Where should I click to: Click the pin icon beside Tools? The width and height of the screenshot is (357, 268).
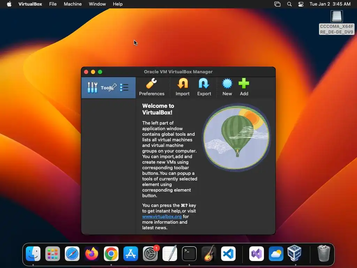point(113,88)
